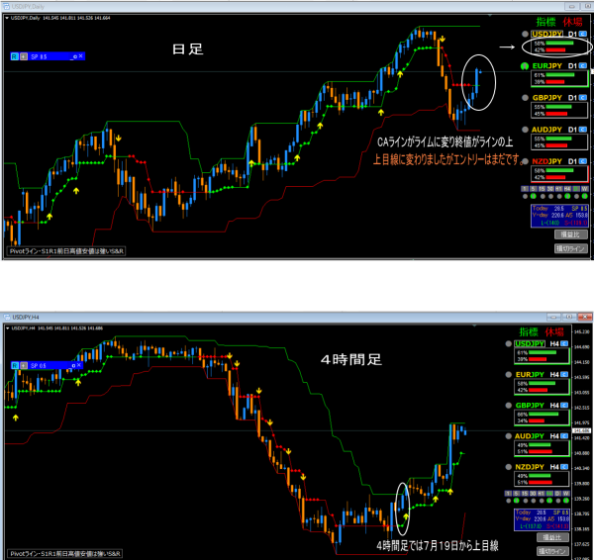The width and height of the screenshot is (594, 560).
Task: Click the 損益比 button on Daily chart
Action: (571, 234)
